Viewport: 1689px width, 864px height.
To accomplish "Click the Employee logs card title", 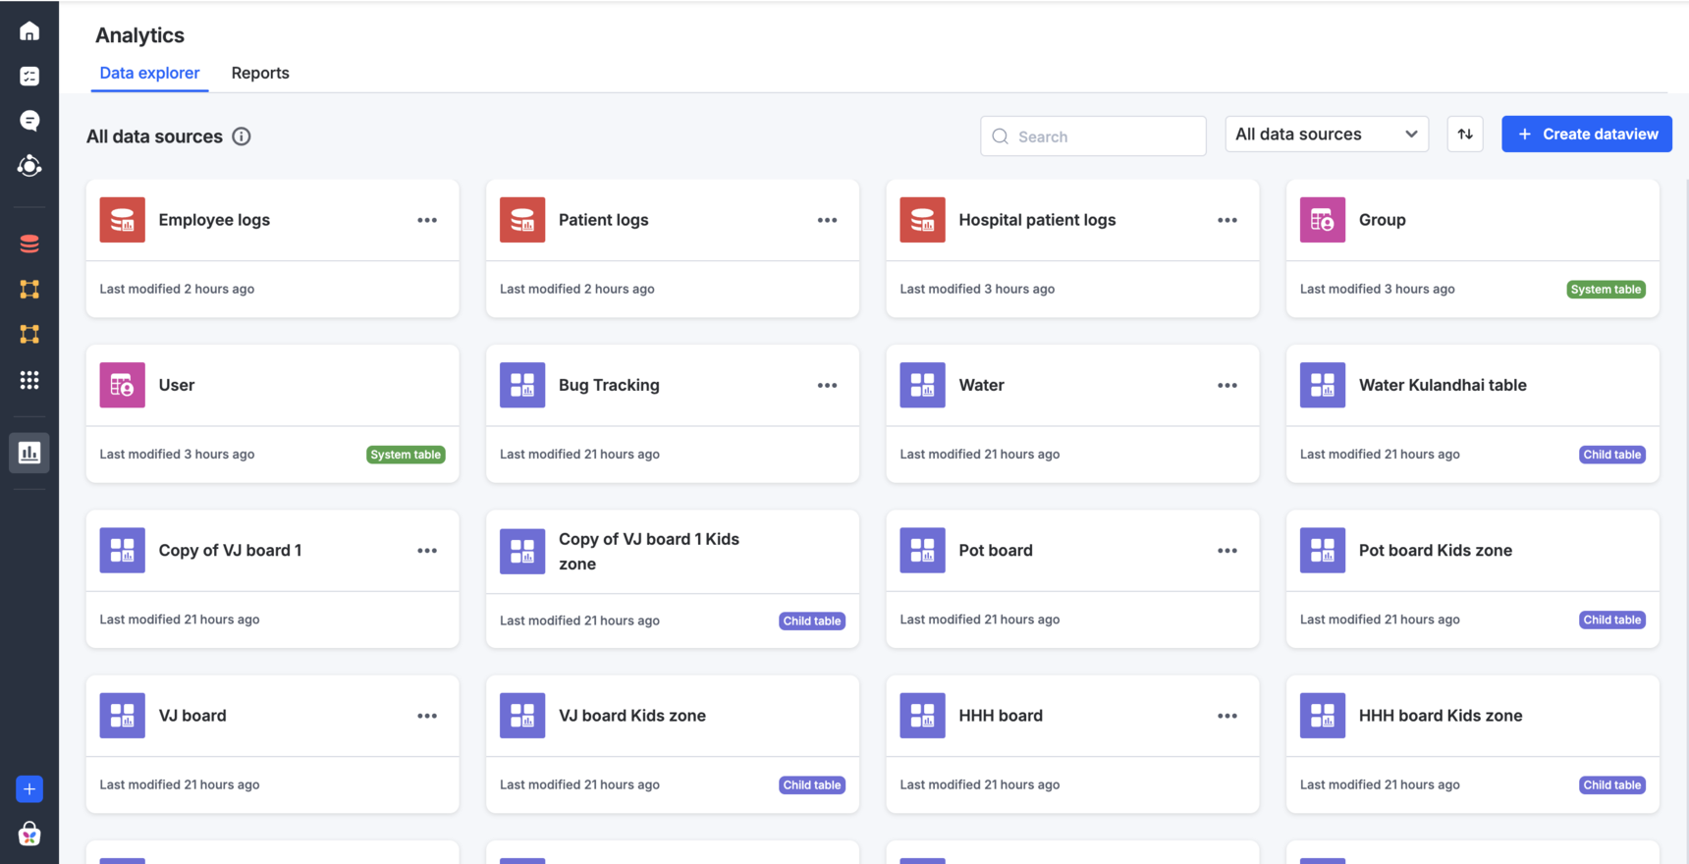I will pos(214,220).
